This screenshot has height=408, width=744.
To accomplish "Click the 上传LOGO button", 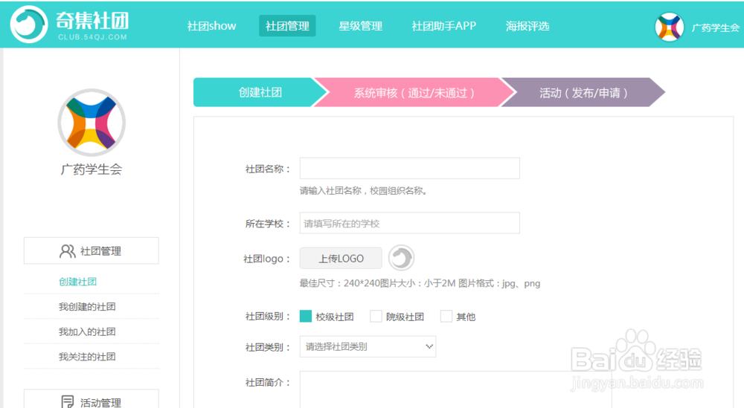I will [x=341, y=259].
